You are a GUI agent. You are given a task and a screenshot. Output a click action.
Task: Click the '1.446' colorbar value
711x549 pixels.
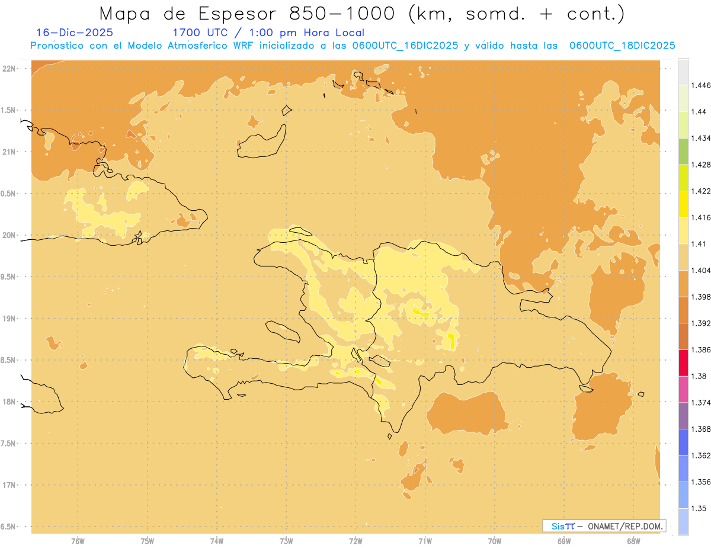(702, 85)
